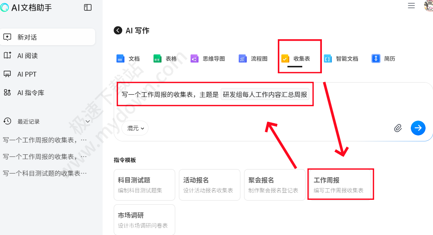Open first recent record 写一个工作周报的收集表

(x=45, y=140)
